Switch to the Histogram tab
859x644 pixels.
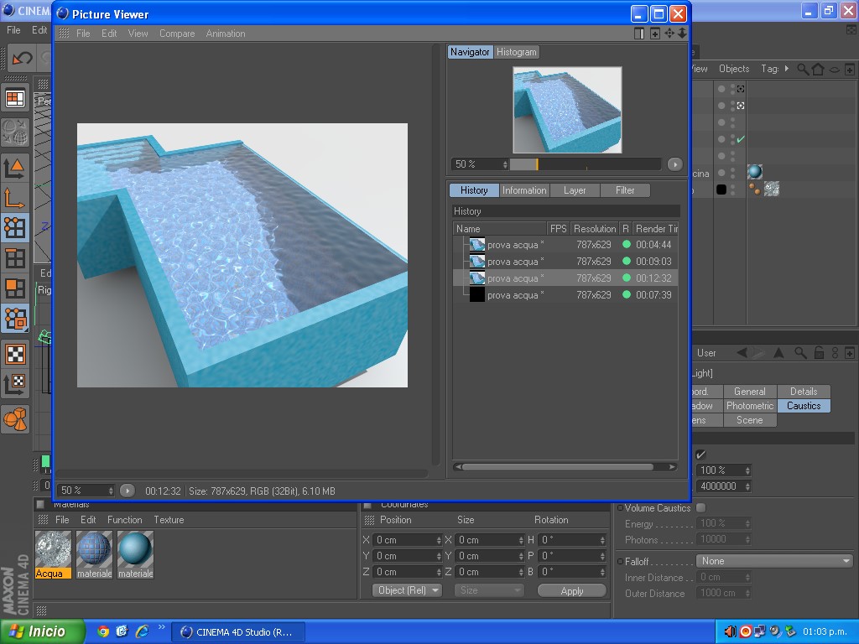pos(516,52)
